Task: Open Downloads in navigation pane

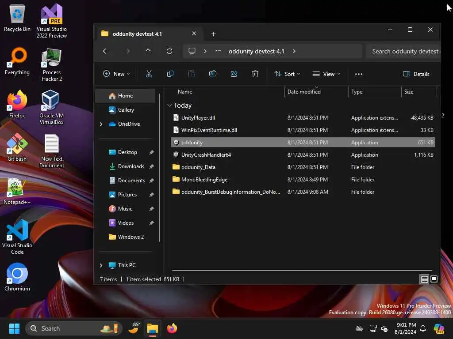Action: click(125, 166)
